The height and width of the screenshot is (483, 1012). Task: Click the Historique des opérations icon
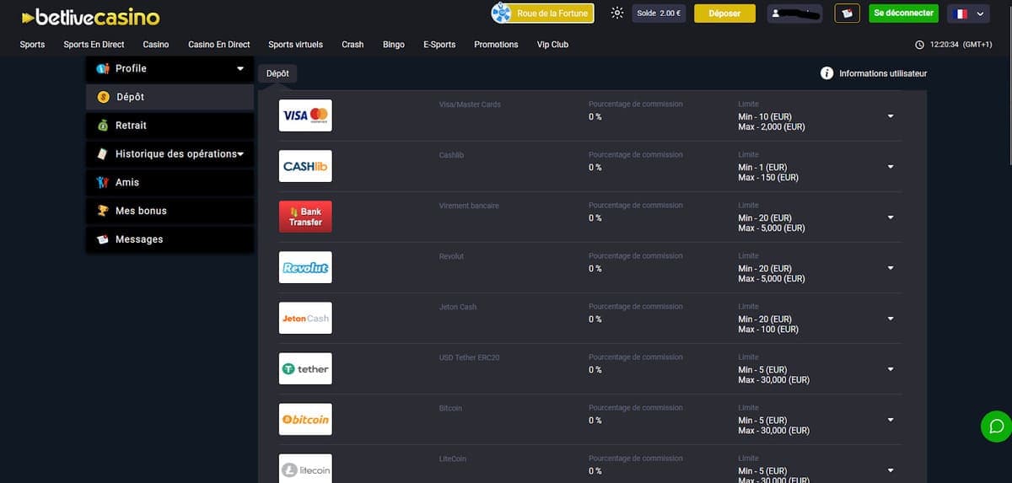pos(102,154)
